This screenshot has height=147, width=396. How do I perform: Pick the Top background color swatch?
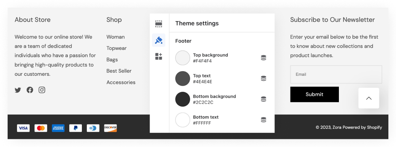183,58
